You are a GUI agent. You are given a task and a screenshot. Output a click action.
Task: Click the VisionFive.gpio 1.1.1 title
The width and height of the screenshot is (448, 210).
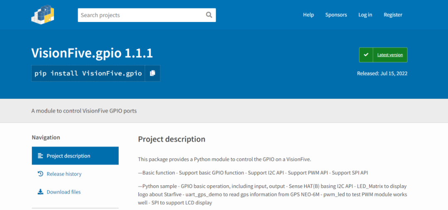92,53
